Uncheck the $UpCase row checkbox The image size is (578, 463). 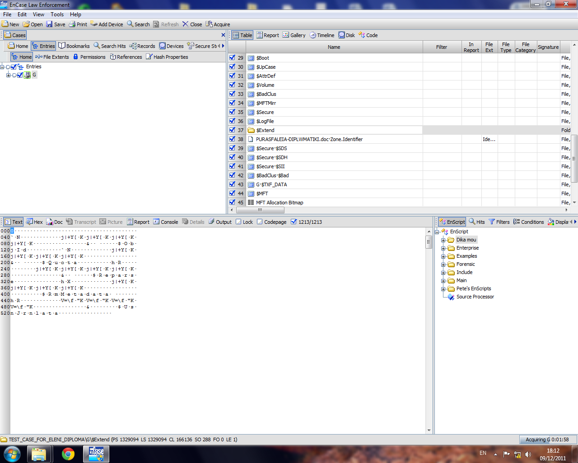232,66
